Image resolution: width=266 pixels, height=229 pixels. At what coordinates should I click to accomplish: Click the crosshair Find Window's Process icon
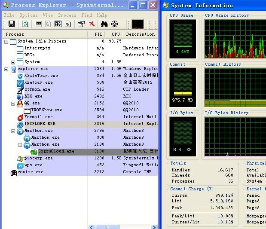114,24
